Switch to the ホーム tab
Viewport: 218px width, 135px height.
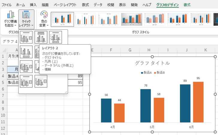(20, 5)
